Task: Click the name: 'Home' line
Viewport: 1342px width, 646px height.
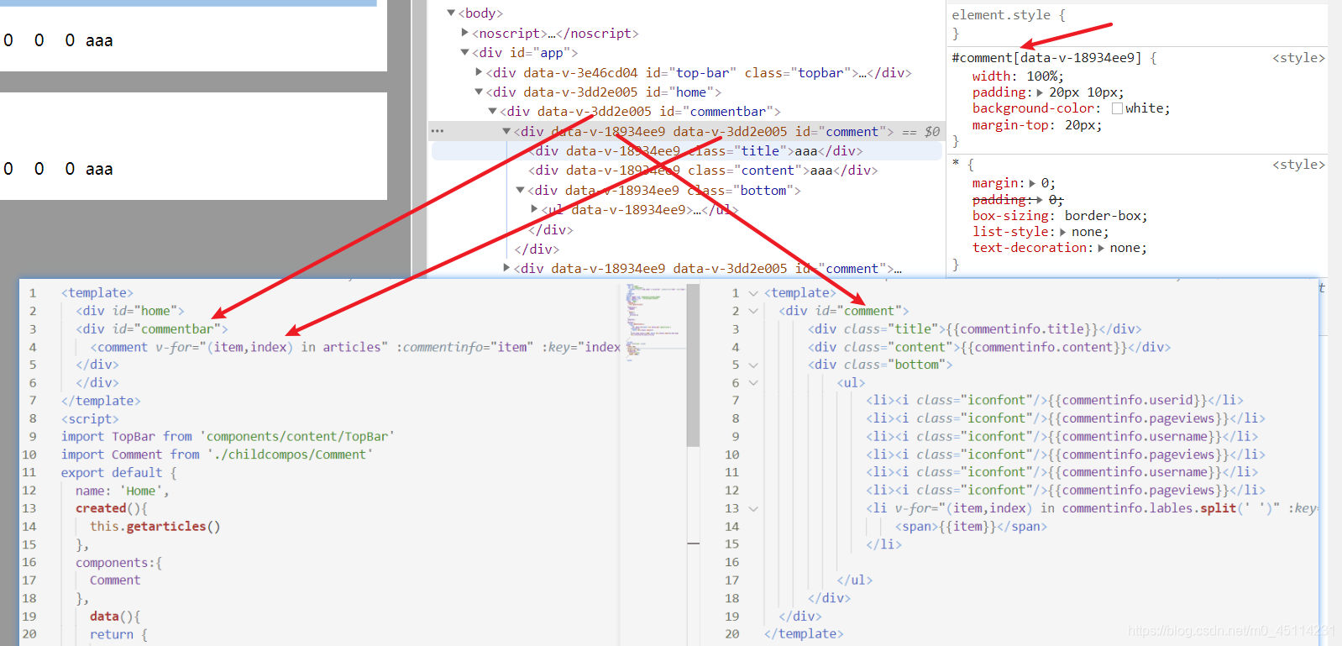Action: (122, 491)
